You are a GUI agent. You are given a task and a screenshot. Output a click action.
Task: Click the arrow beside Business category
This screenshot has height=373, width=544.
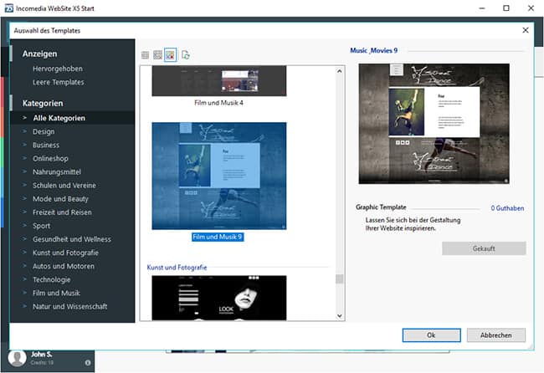(24, 145)
